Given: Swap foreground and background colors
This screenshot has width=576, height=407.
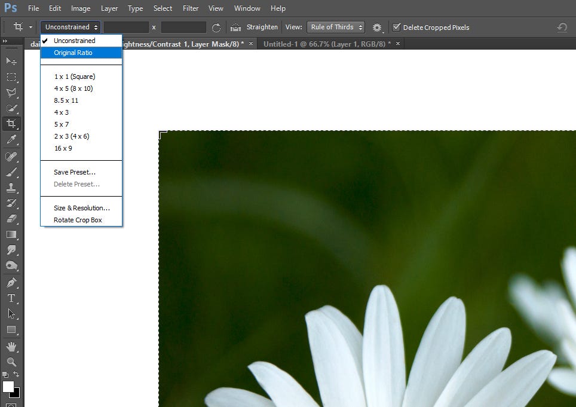Looking at the screenshot, I should click(17, 374).
